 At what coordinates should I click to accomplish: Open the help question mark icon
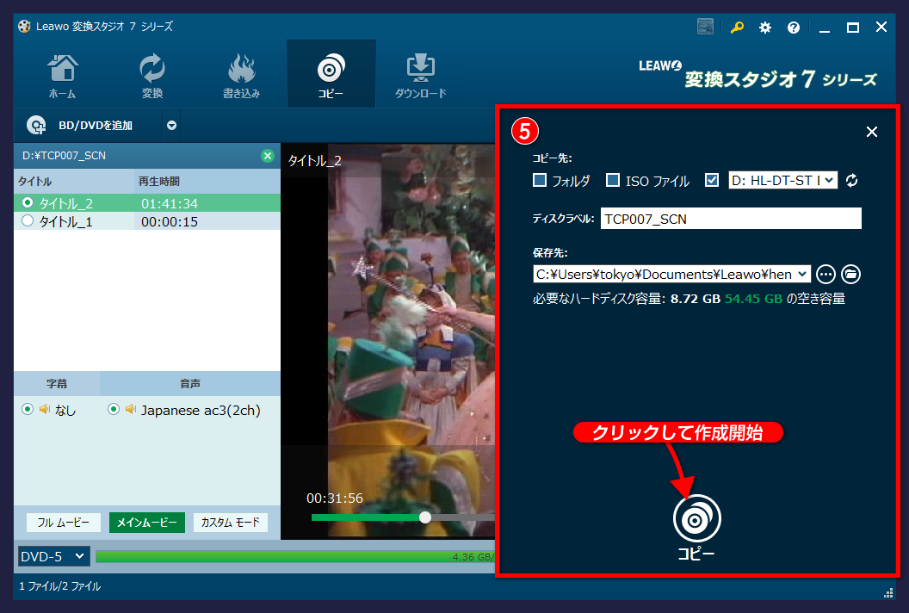point(794,28)
